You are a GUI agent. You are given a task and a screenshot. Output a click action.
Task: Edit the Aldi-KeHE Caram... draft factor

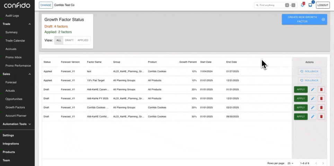coord(313,90)
